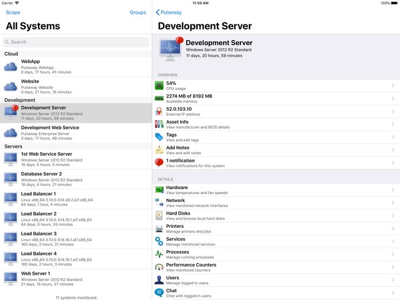Click the yellow Add Notes icon
400x300 pixels.
coord(159,150)
